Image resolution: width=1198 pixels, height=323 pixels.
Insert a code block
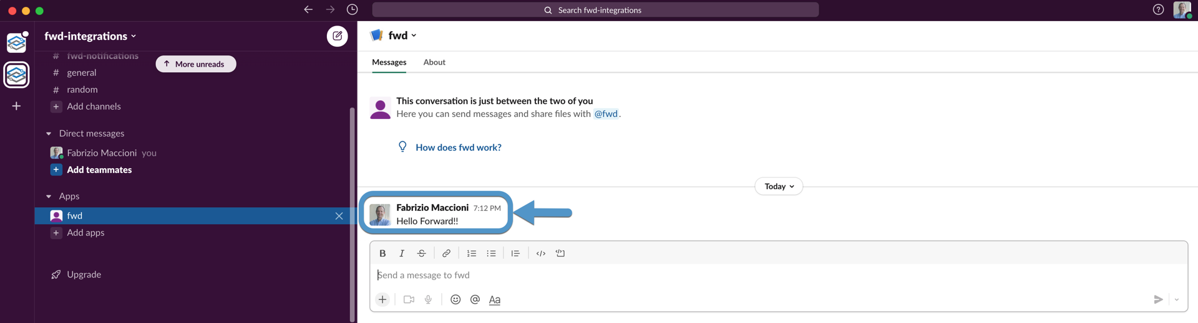pos(560,253)
